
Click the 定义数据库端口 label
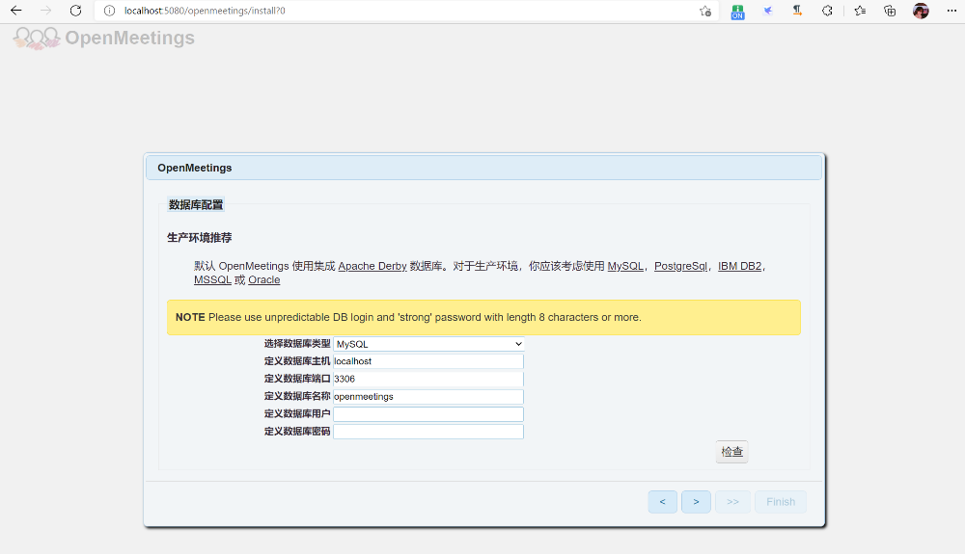coord(297,379)
